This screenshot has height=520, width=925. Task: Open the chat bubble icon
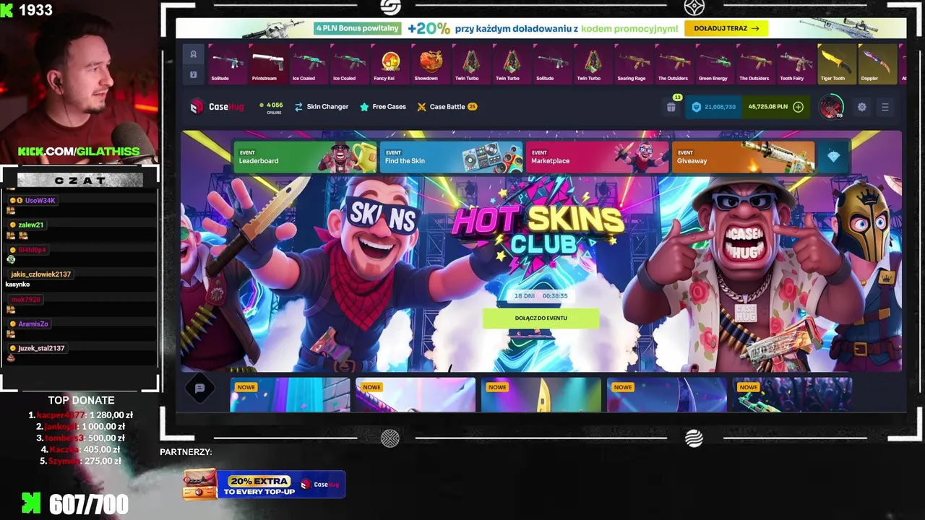click(x=200, y=389)
